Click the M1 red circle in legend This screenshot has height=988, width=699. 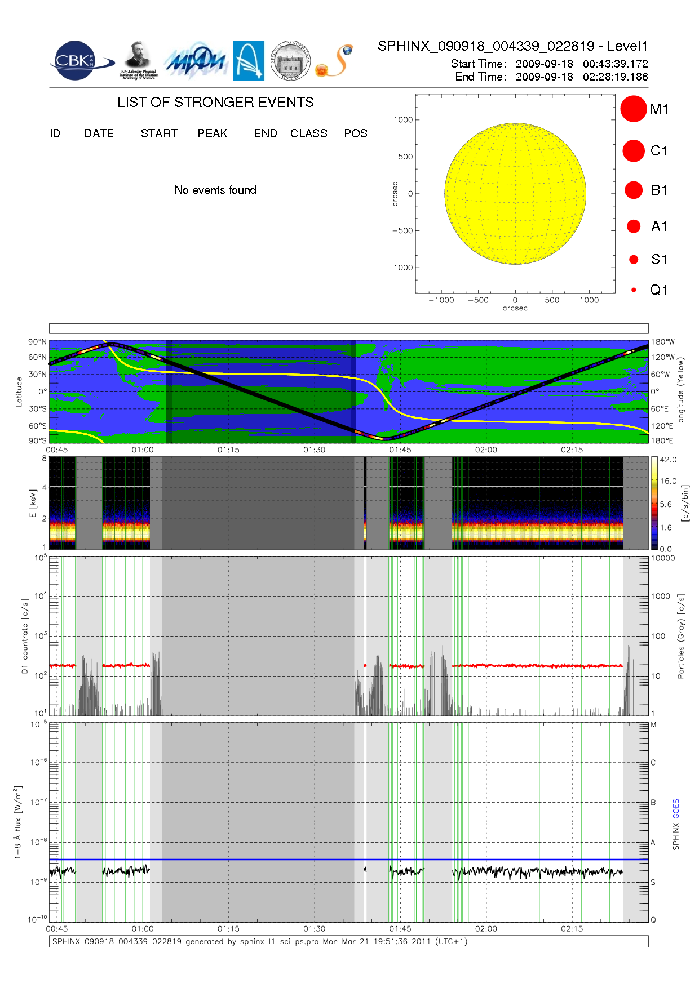tap(633, 109)
